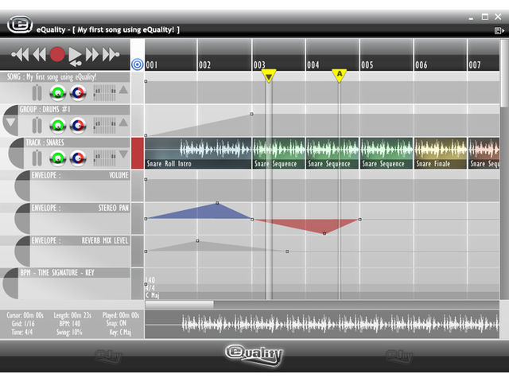Select the Snare Roll Intro clip

tap(198, 153)
